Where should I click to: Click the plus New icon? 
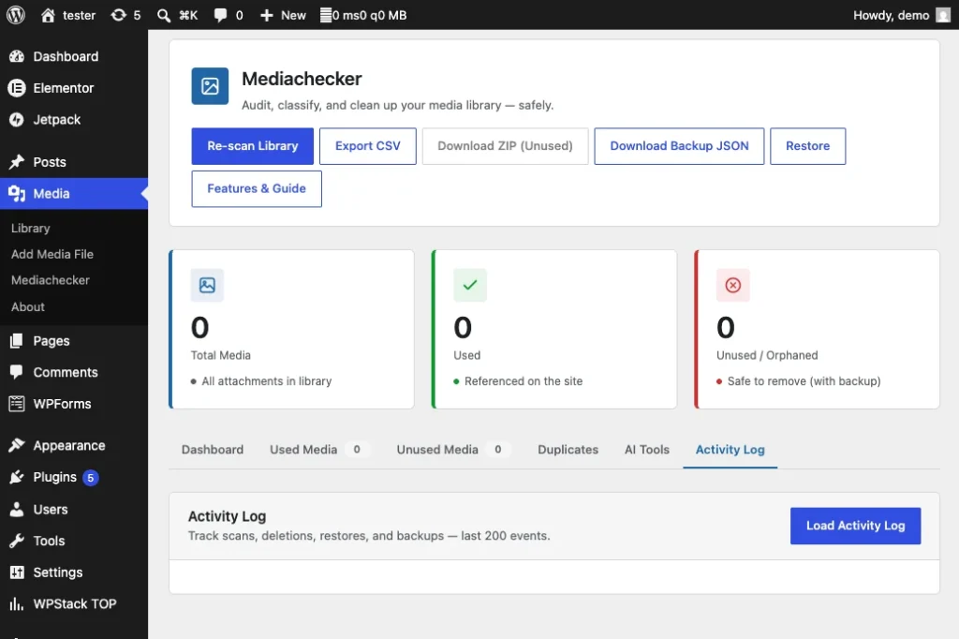point(267,15)
